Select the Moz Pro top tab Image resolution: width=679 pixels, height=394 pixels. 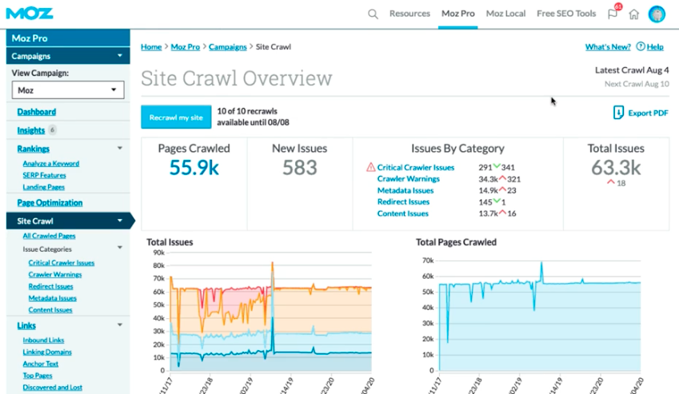pyautogui.click(x=457, y=14)
